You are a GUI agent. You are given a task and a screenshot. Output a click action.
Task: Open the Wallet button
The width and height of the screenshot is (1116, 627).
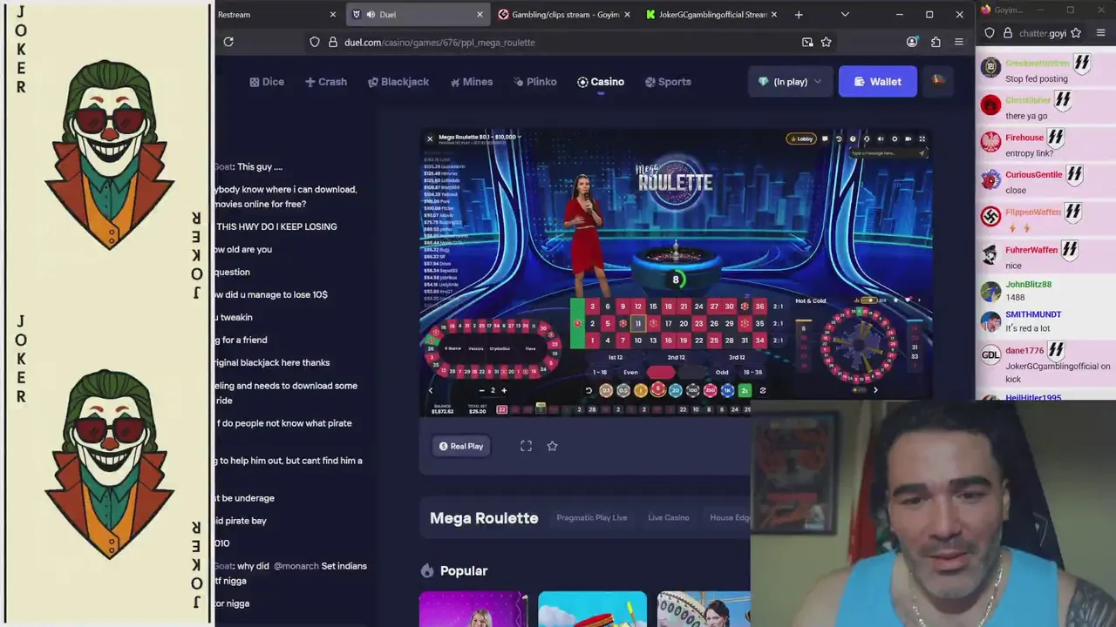click(x=878, y=82)
